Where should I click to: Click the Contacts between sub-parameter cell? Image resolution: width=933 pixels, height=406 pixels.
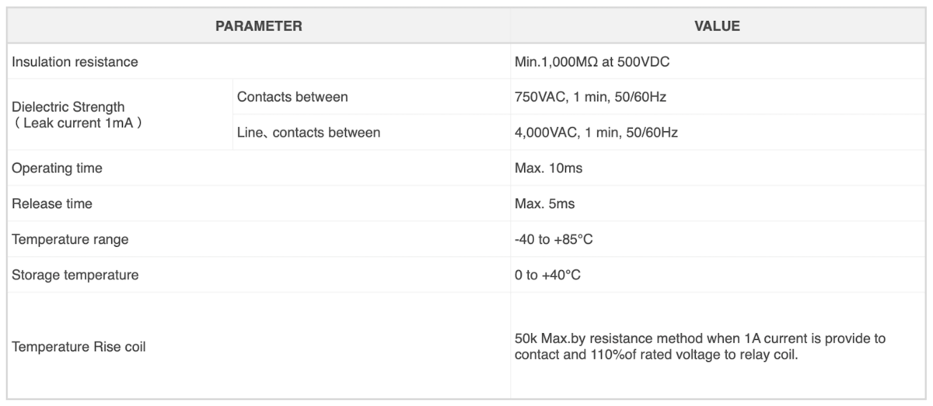[x=371, y=97]
